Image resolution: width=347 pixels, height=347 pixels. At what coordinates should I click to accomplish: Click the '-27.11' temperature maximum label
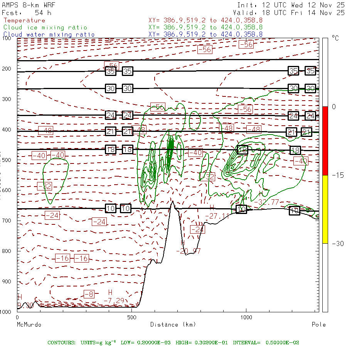tap(217, 216)
